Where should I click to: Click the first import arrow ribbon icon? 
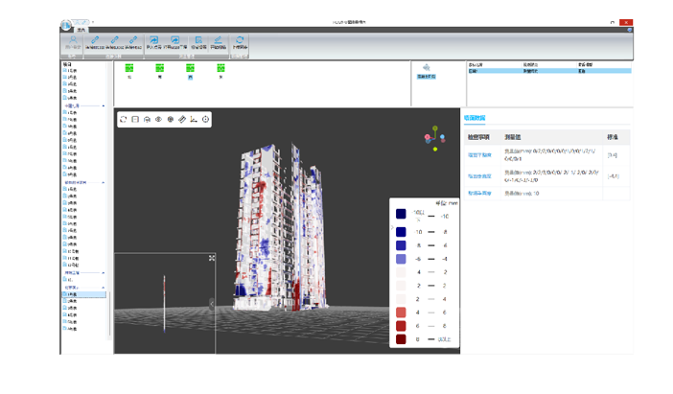[x=153, y=40]
